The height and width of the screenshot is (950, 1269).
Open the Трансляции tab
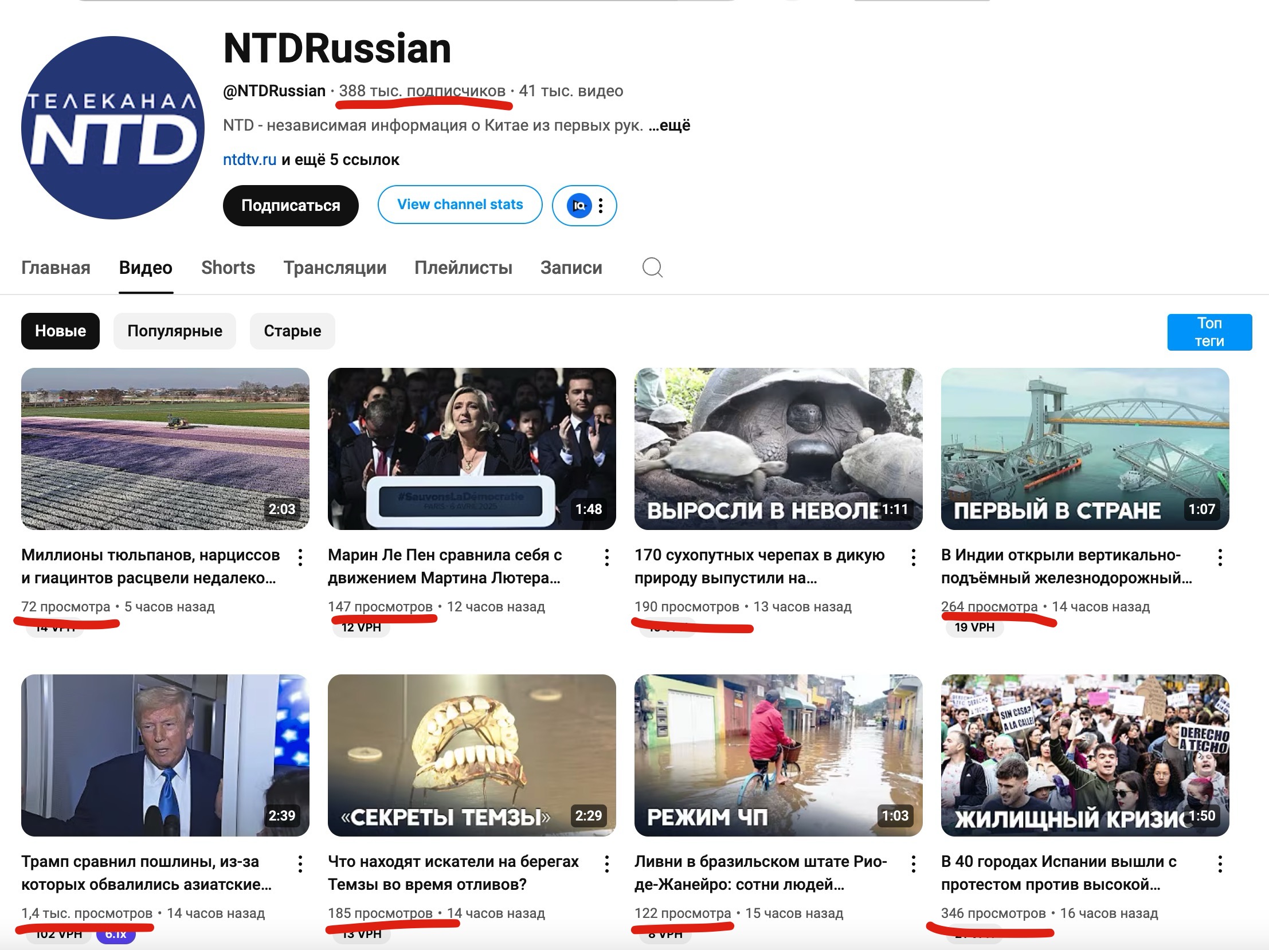pos(335,267)
